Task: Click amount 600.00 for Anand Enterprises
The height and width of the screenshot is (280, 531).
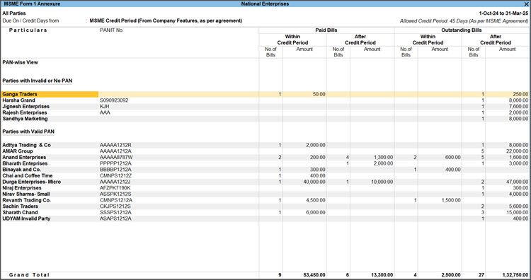Action: tap(453, 157)
